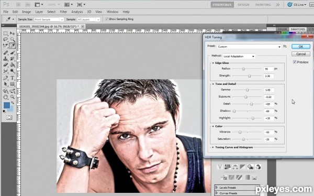Select the Eyedropper tool in toolbox
The image size is (314, 196).
coord(13,46)
